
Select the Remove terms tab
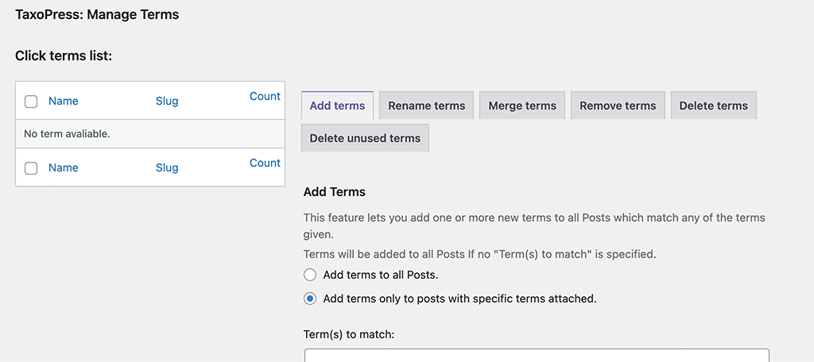618,106
